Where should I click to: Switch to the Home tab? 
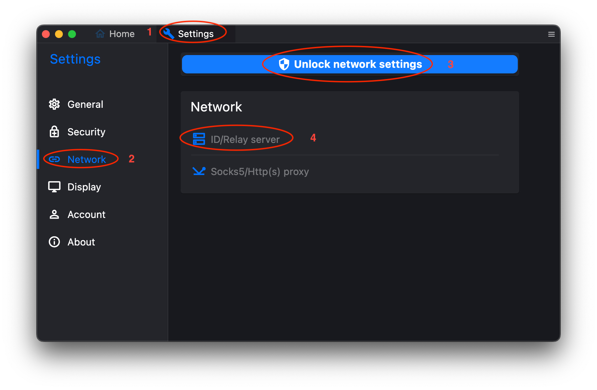tap(122, 34)
